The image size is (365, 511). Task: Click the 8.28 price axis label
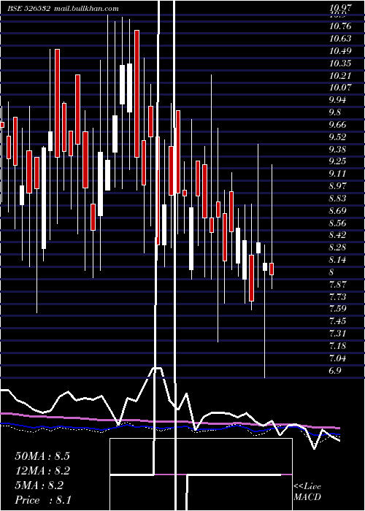338,247
